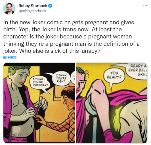
Task: Click the partially cut-off "HA" speech bubble
Action: (x=74, y=77)
